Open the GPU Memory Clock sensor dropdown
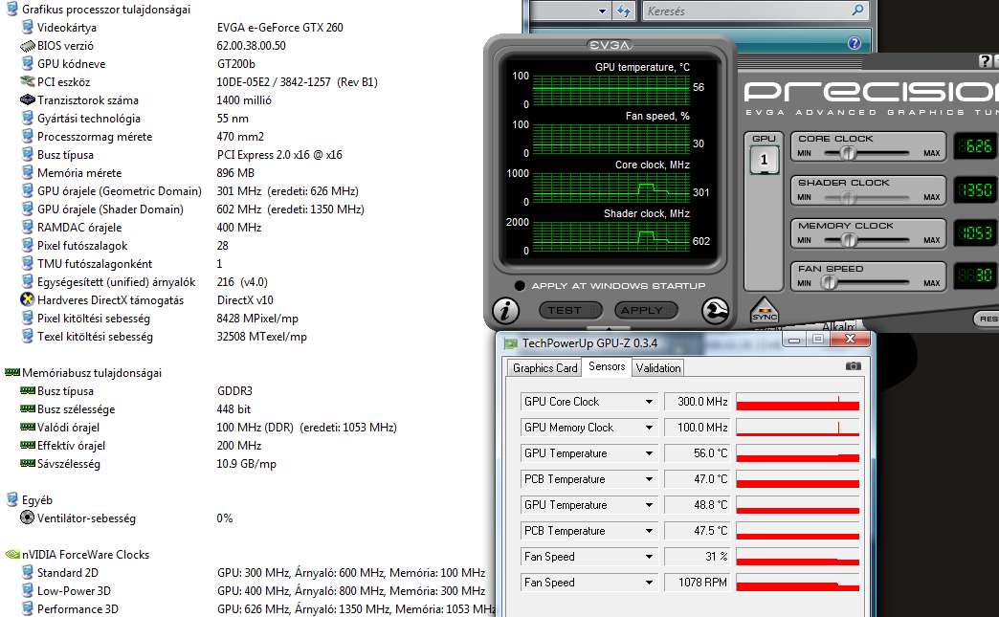The image size is (999, 617). (x=649, y=428)
